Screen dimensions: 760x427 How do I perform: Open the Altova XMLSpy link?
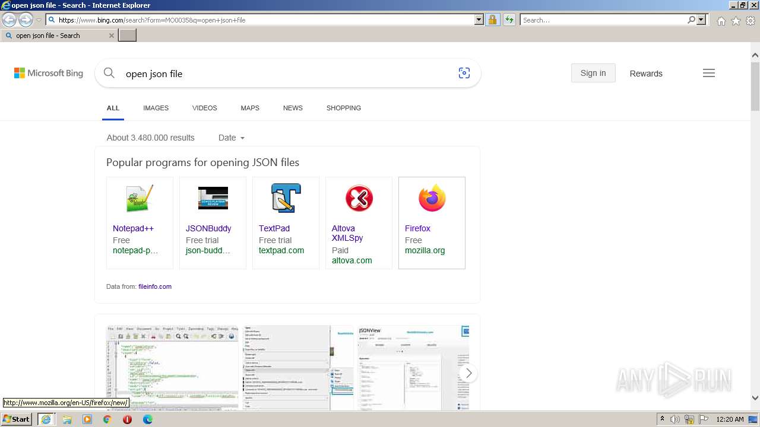click(347, 233)
